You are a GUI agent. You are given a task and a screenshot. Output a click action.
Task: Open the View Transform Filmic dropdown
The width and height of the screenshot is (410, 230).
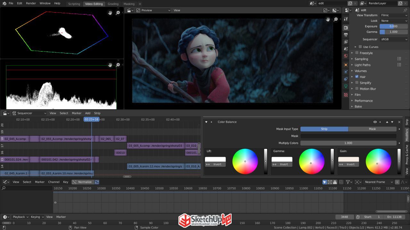pos(394,15)
